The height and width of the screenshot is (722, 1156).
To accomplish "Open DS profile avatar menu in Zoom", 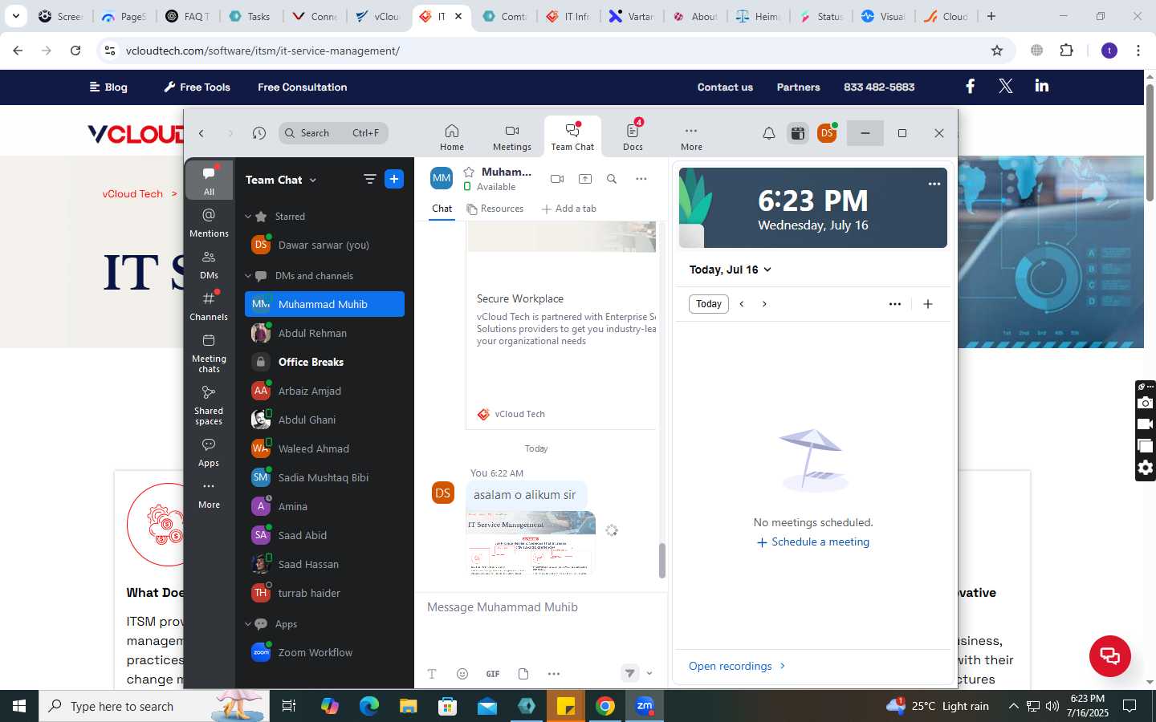I will pos(827,133).
